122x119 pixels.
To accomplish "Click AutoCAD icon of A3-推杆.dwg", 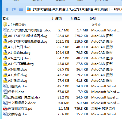I will (x=5, y=75).
